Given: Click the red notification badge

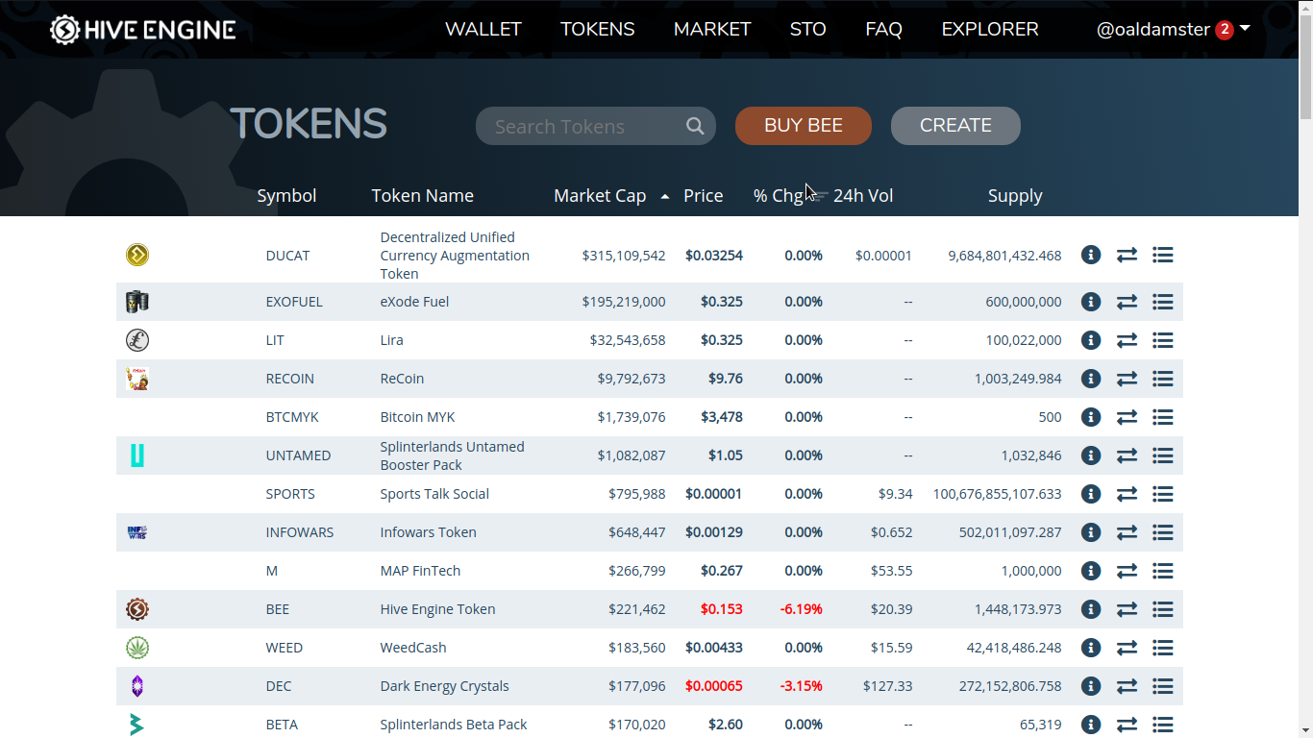Looking at the screenshot, I should (1225, 30).
